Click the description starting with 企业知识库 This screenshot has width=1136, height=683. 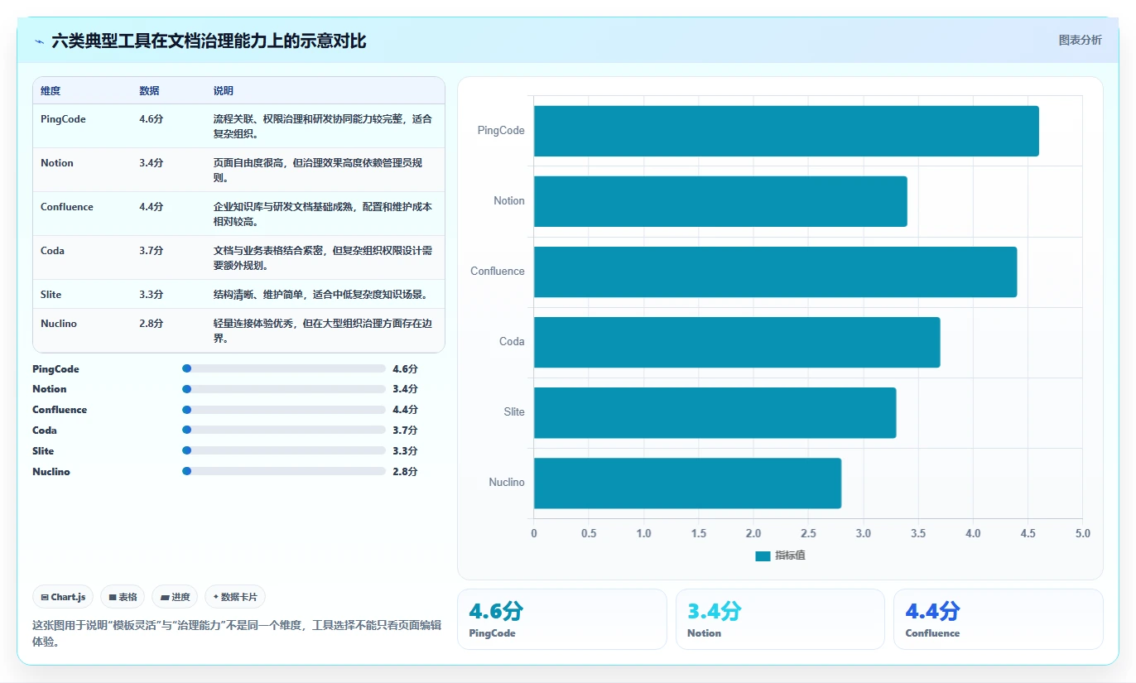point(323,214)
